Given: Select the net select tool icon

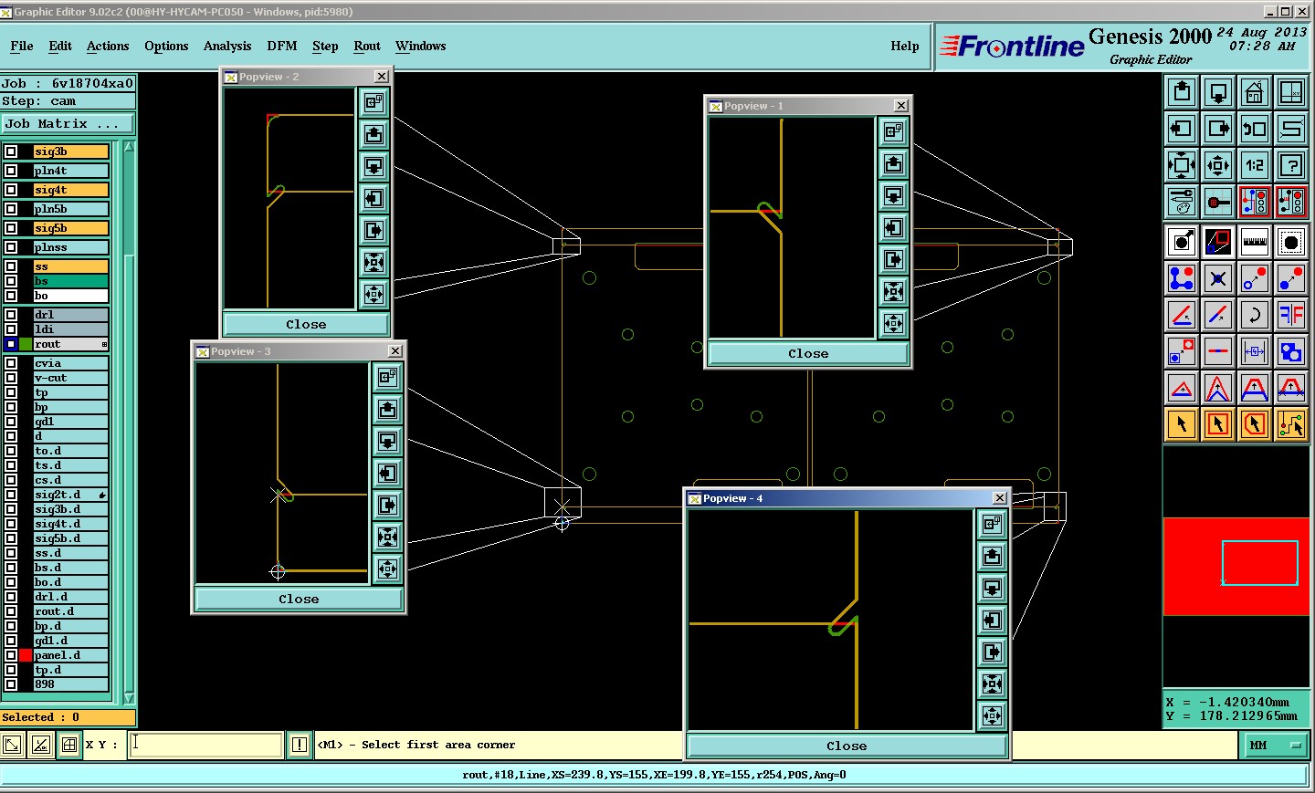Looking at the screenshot, I should click(1291, 424).
